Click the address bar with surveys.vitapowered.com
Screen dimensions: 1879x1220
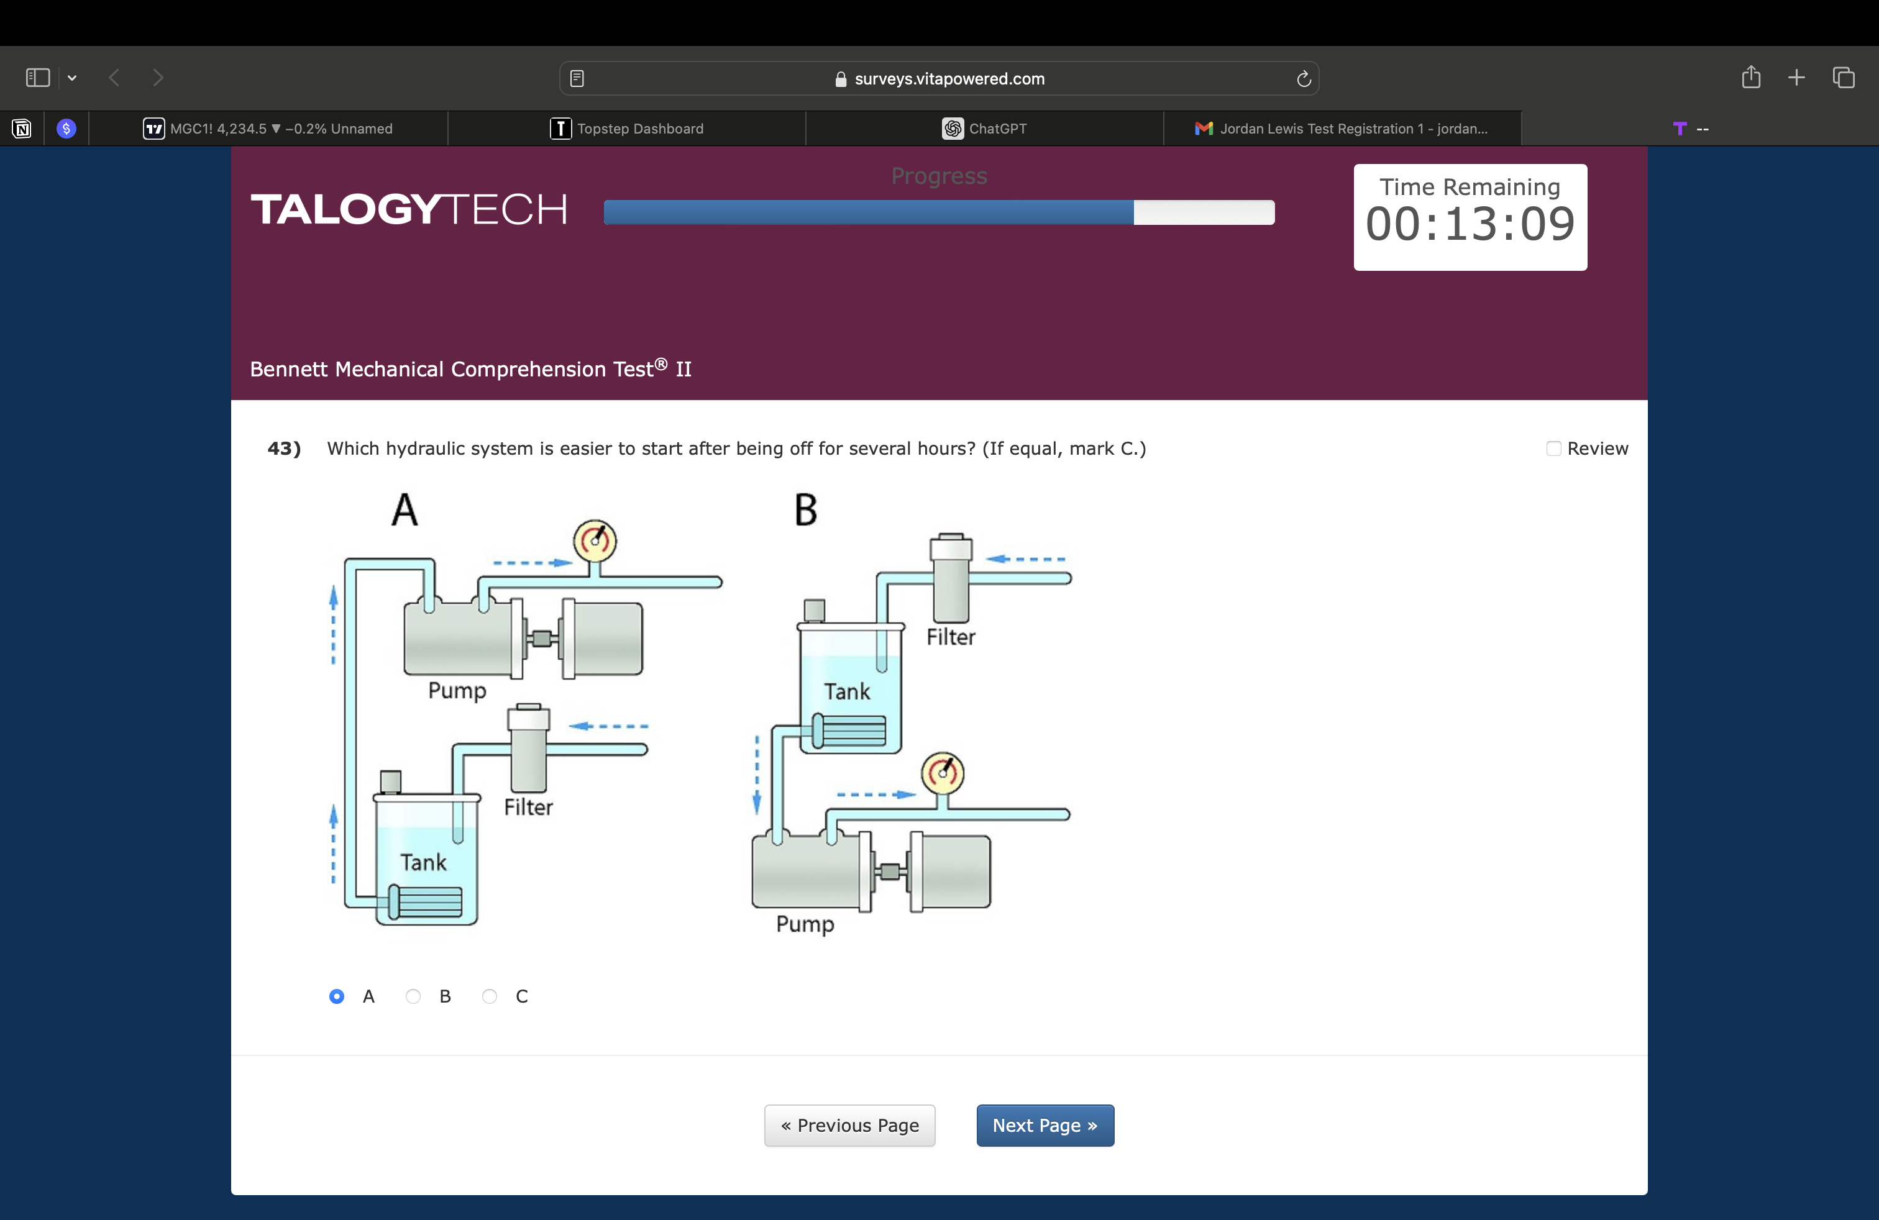[939, 78]
